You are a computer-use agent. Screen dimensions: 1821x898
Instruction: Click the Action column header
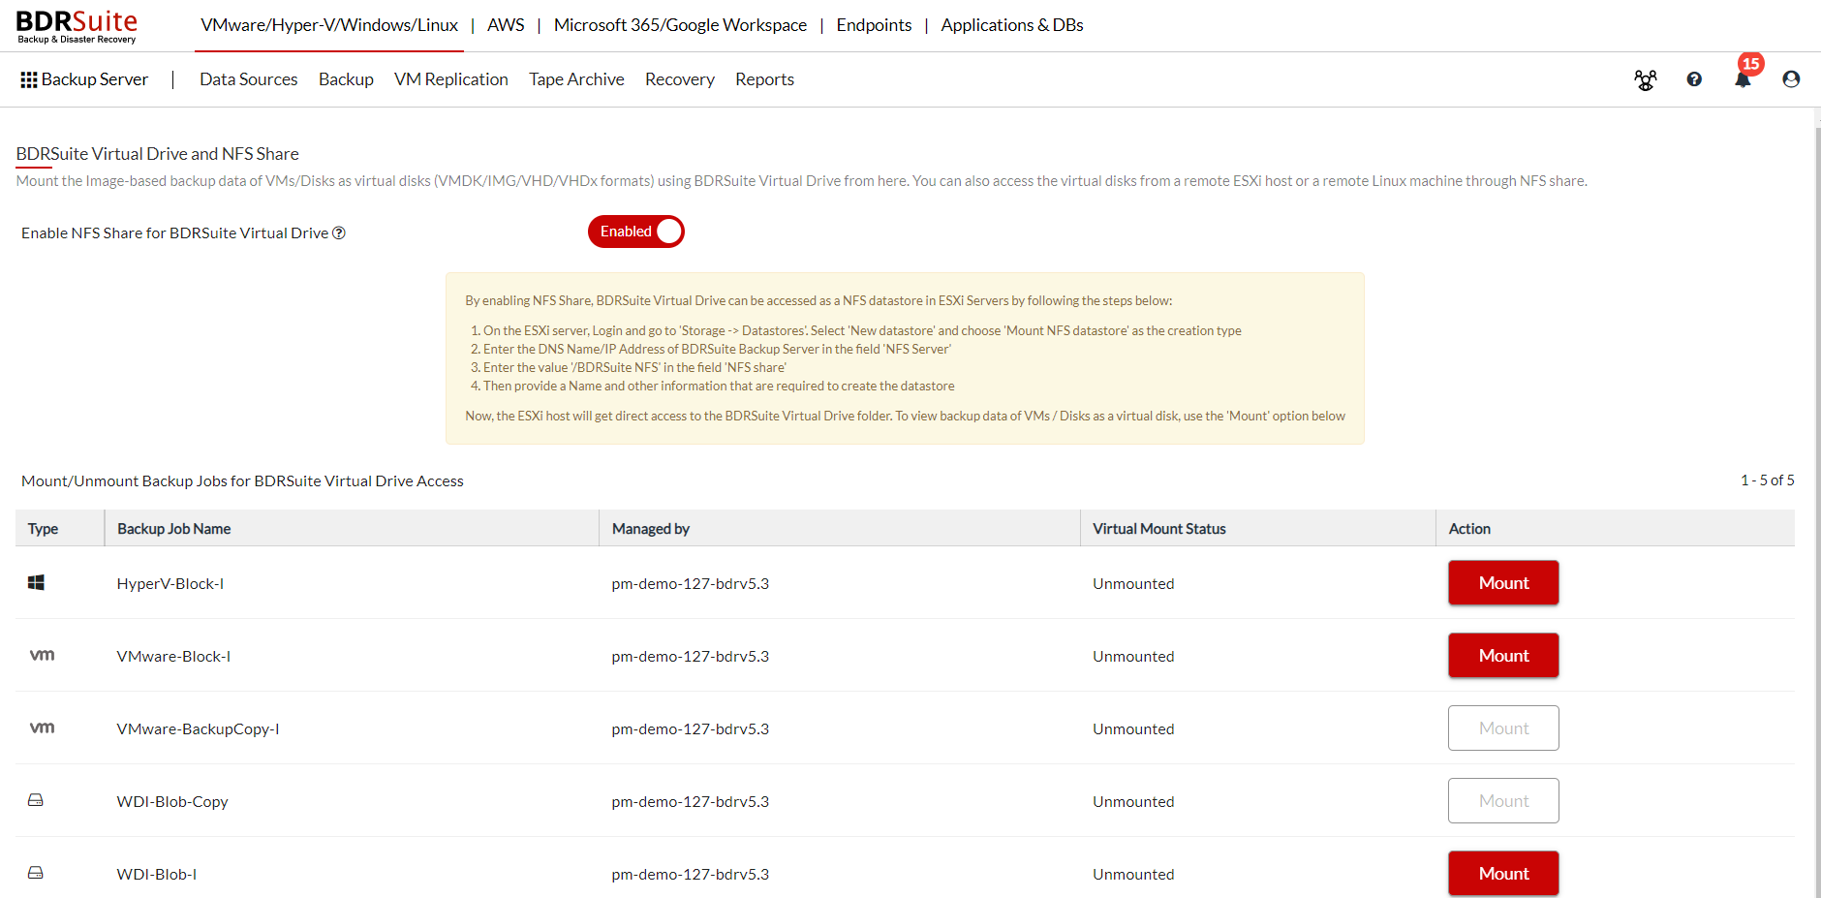tap(1616, 528)
